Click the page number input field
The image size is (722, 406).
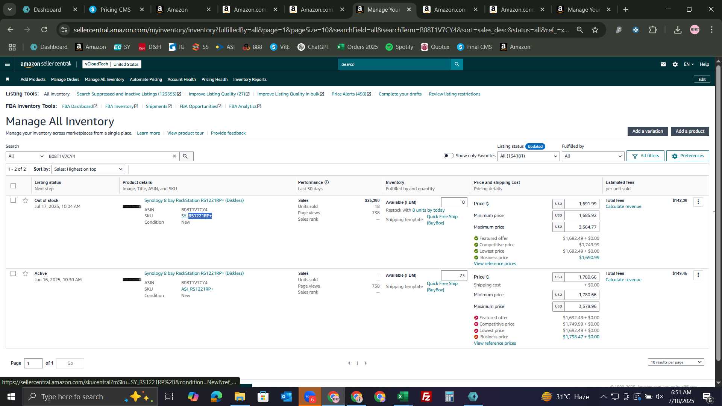tap(33, 363)
